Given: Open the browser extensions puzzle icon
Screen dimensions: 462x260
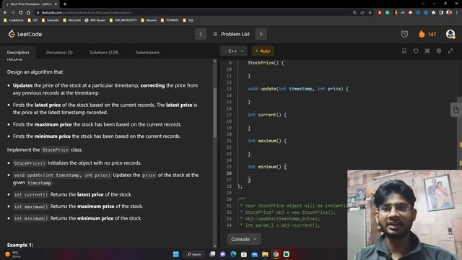Looking at the screenshot, I should click(433, 12).
